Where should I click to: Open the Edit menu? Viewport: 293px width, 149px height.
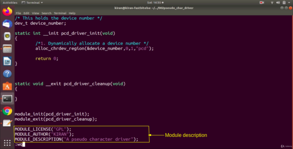coord(26,13)
